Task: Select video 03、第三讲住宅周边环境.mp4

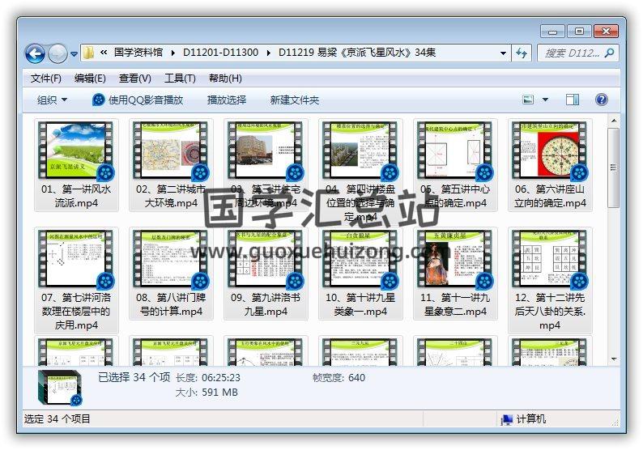Action: click(266, 165)
